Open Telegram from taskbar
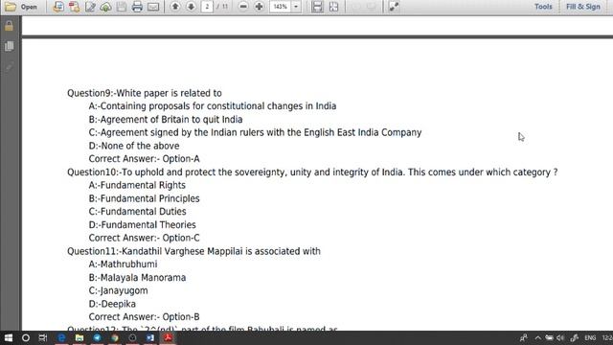 pos(97,337)
